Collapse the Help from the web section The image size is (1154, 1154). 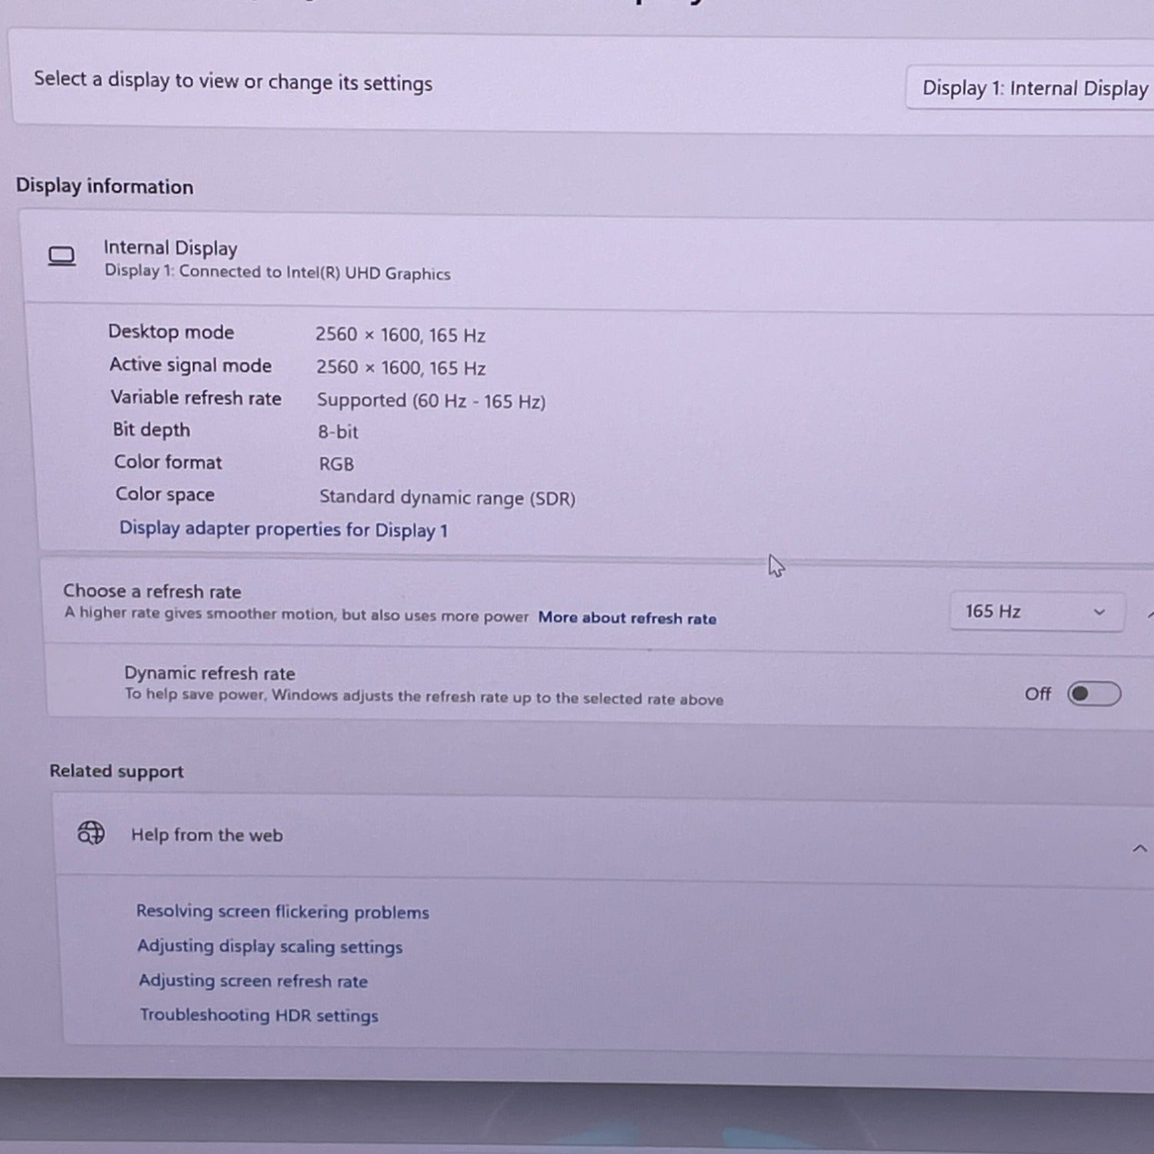pos(1139,849)
